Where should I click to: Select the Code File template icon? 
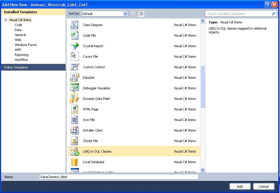point(74,35)
